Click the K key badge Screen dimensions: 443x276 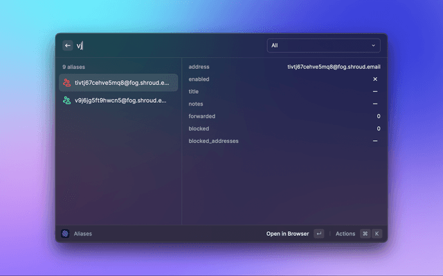click(x=377, y=234)
